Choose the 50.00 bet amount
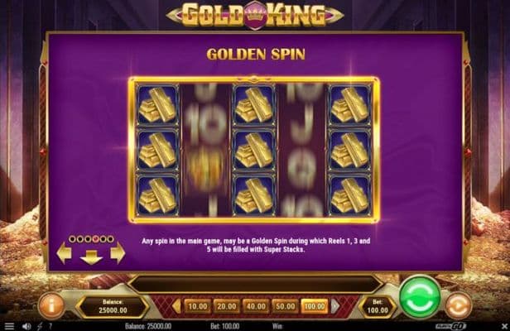This screenshot has height=331, width=510. 285,306
